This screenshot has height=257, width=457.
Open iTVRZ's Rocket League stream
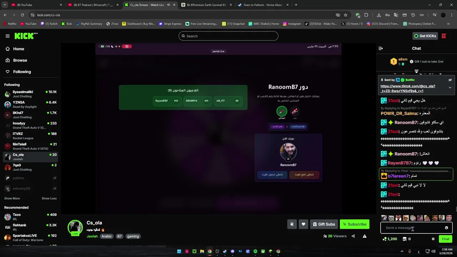point(30,136)
